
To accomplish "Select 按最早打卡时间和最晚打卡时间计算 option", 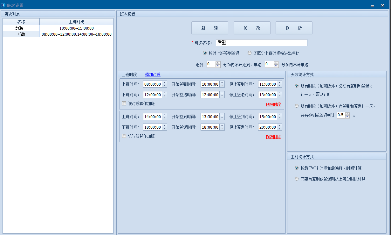I will (297, 168).
